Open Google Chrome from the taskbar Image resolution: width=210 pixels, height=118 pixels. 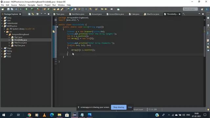point(29,115)
